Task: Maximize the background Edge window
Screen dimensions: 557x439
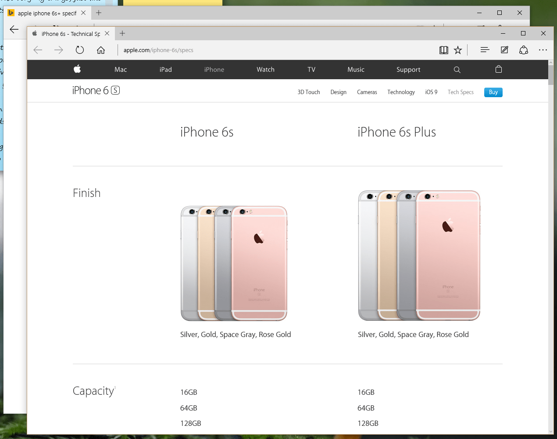Action: point(499,13)
